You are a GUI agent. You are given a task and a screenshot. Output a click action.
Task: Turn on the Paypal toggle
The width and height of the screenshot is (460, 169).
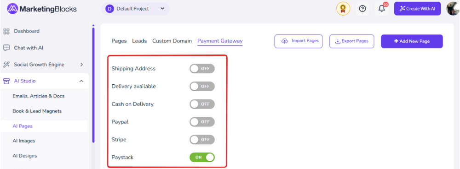[202, 122]
